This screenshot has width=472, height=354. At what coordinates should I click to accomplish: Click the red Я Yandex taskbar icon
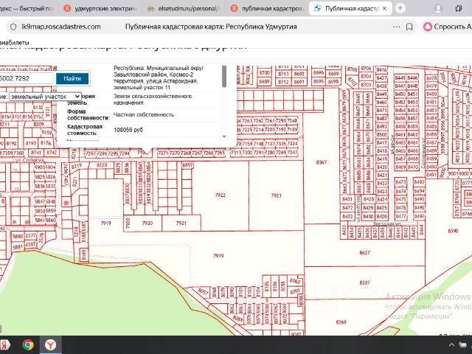pyautogui.click(x=4, y=344)
